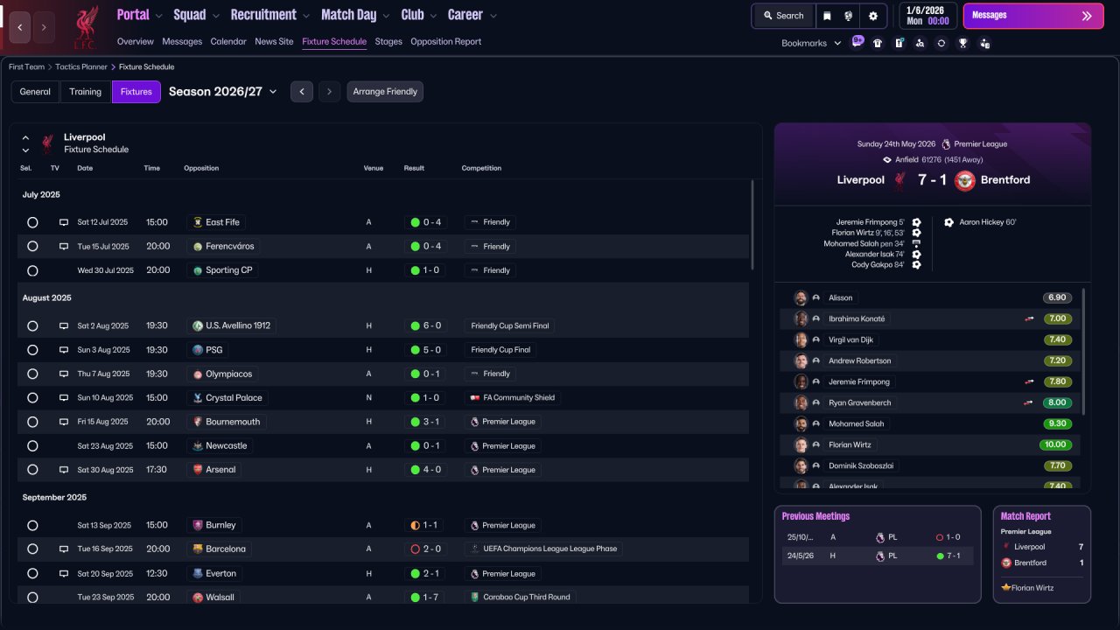
Task: Switch to the News Site tab
Action: tap(274, 42)
